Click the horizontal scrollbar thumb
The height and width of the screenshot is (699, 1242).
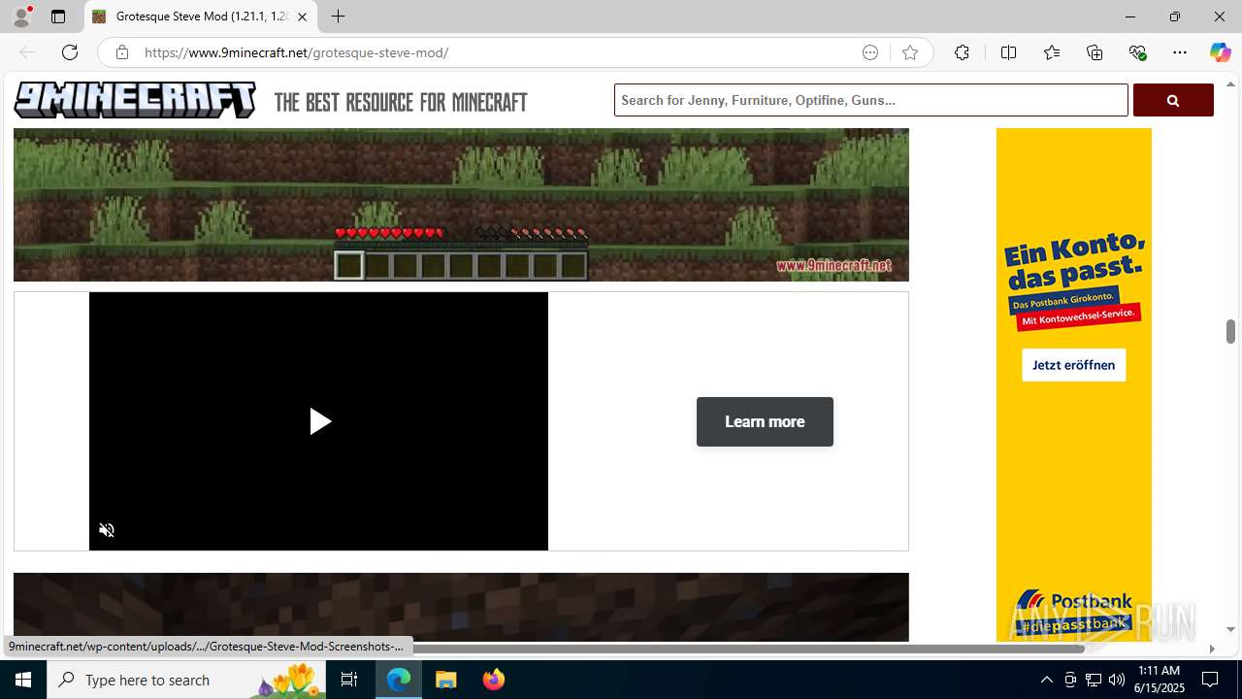(747, 649)
